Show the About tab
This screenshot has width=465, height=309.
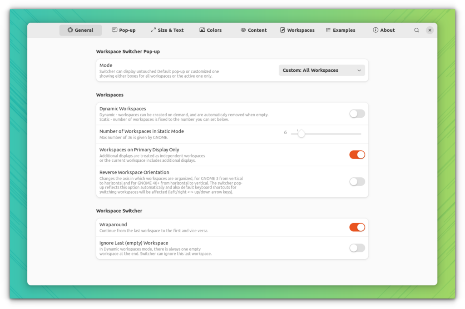pyautogui.click(x=384, y=30)
